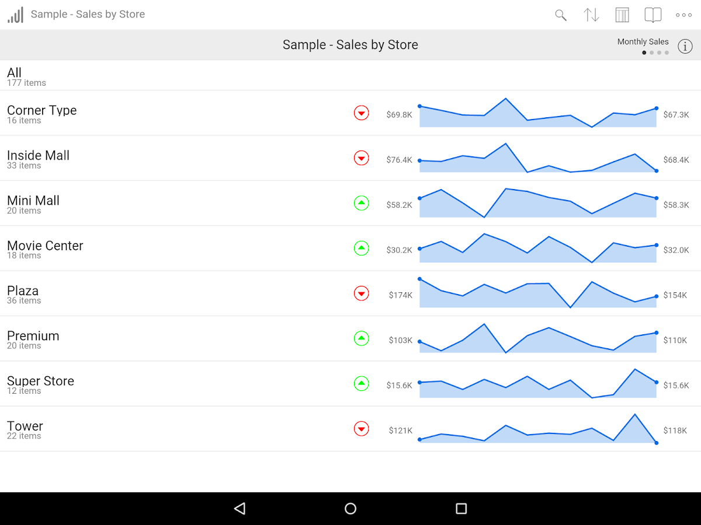Viewport: 701px width, 525px height.
Task: Tap the Android home navigation button
Action: [350, 508]
